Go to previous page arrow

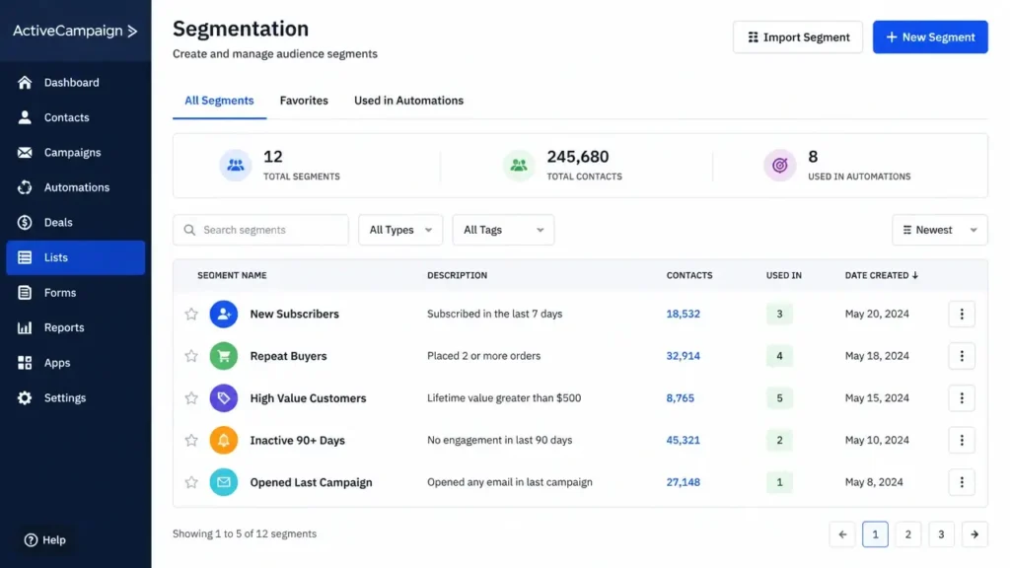(x=842, y=533)
